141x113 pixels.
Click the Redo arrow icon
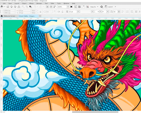point(41,7)
